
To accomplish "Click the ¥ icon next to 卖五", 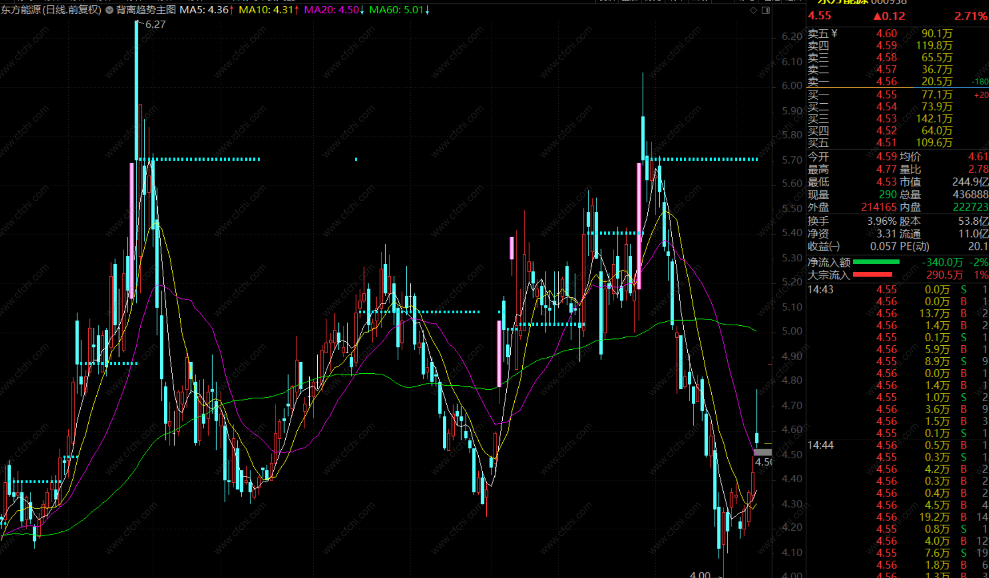I will [x=834, y=34].
